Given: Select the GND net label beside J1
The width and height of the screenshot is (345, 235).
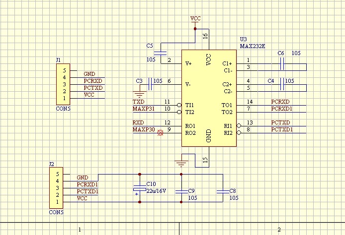Looking at the screenshot, I should pyautogui.click(x=89, y=74).
